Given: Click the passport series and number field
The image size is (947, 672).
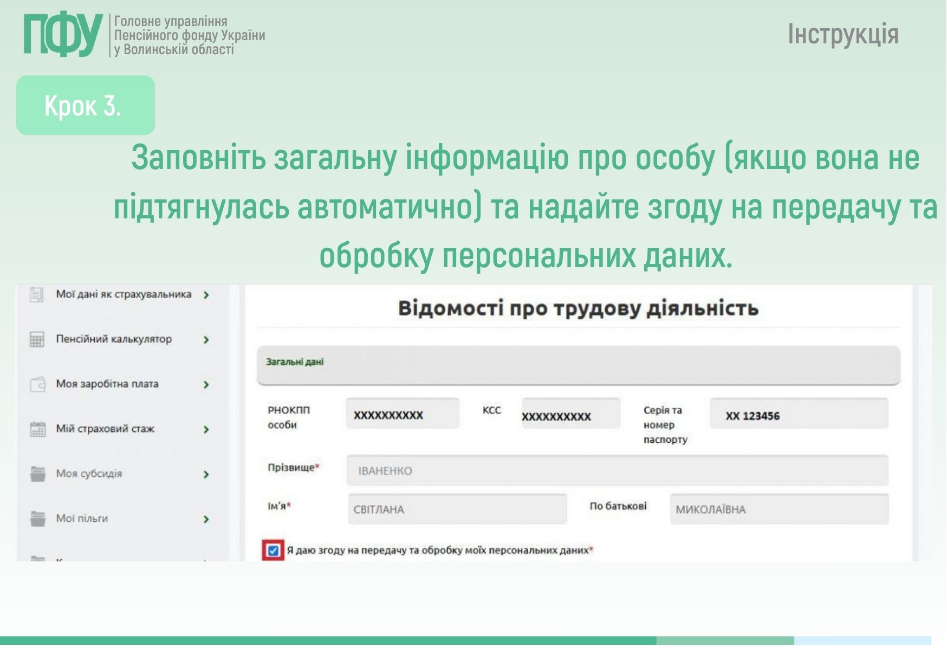Looking at the screenshot, I should pos(799,415).
